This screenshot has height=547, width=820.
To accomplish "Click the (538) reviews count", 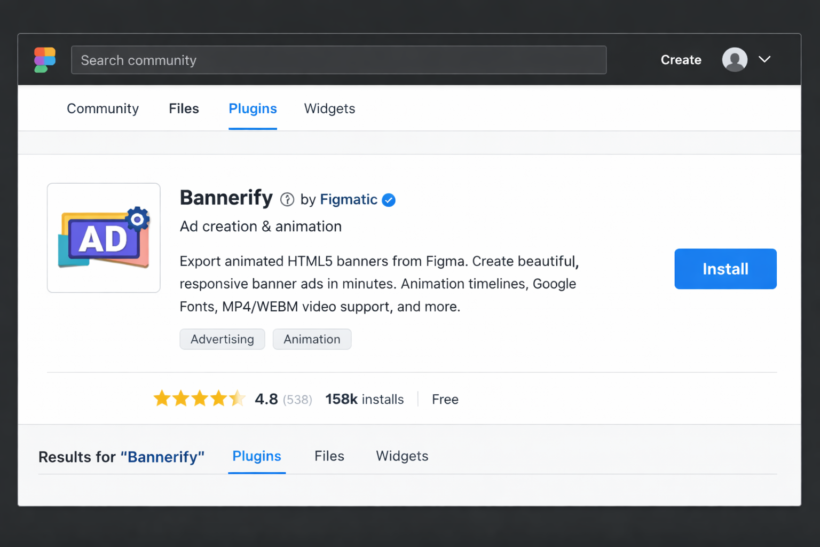I will tap(297, 400).
